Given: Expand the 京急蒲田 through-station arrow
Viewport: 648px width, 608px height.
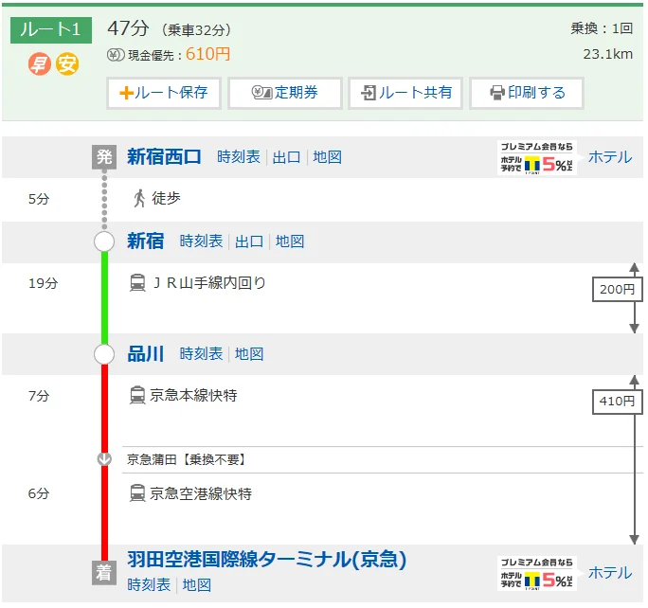Looking at the screenshot, I should pos(104,459).
